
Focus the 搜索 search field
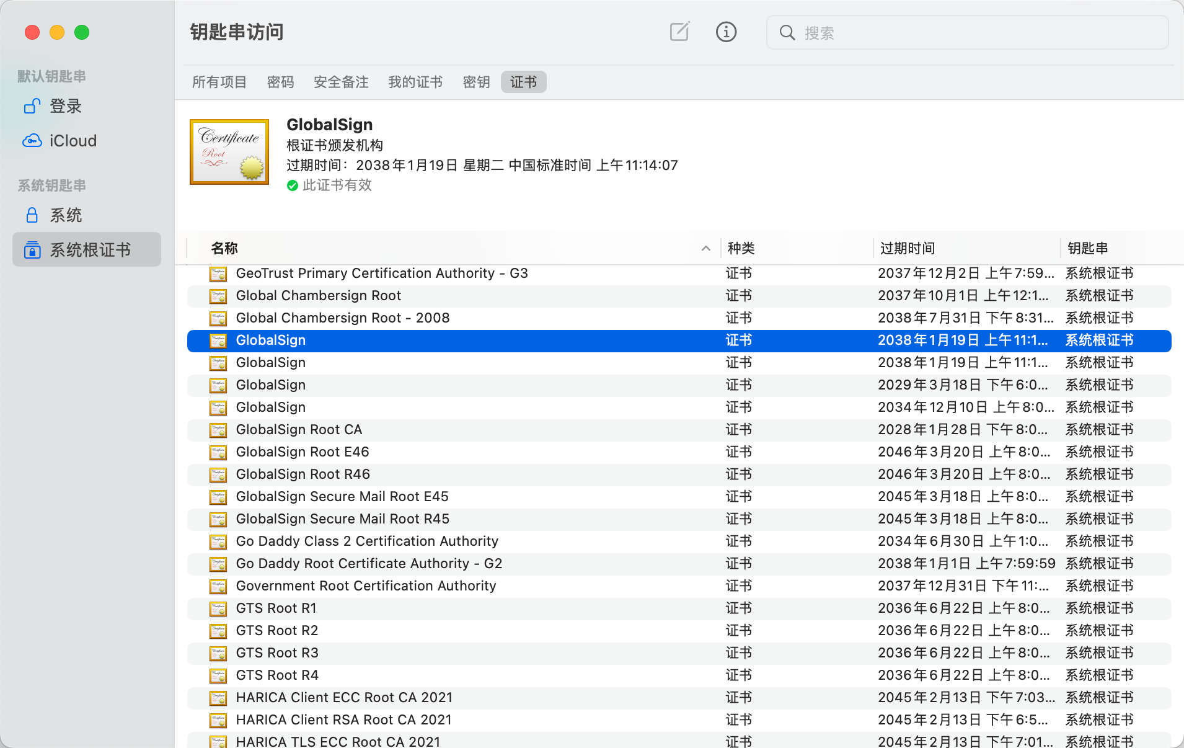[967, 33]
